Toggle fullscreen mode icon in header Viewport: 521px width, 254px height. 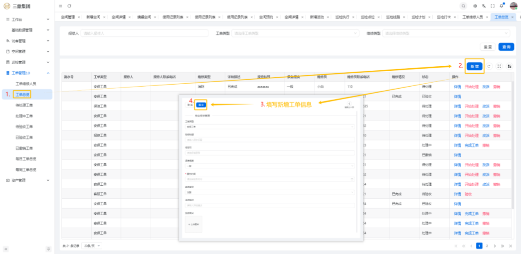click(x=493, y=6)
